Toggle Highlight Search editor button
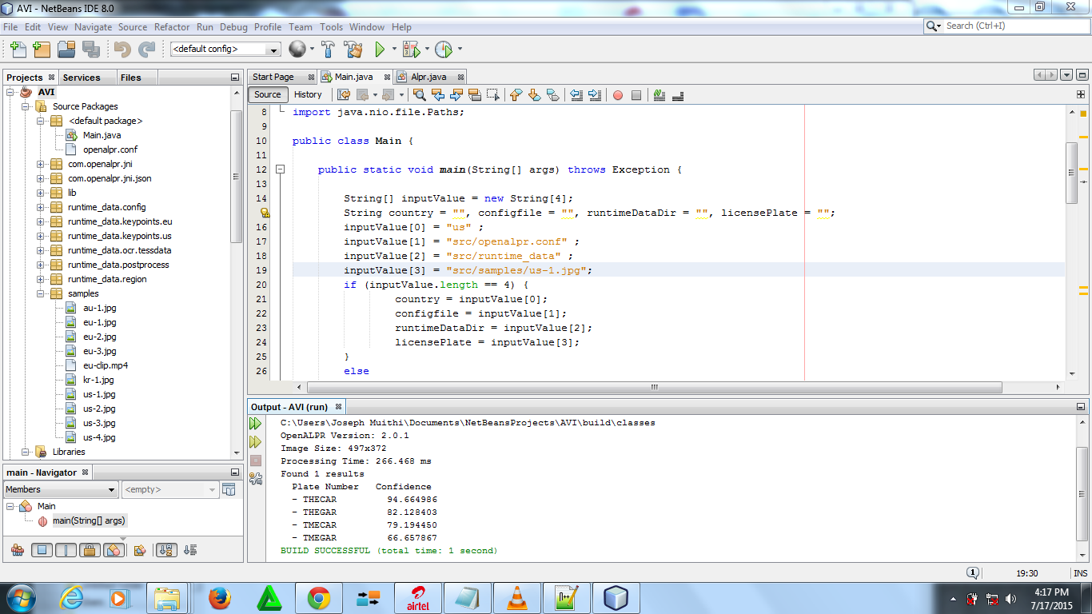 [475, 95]
